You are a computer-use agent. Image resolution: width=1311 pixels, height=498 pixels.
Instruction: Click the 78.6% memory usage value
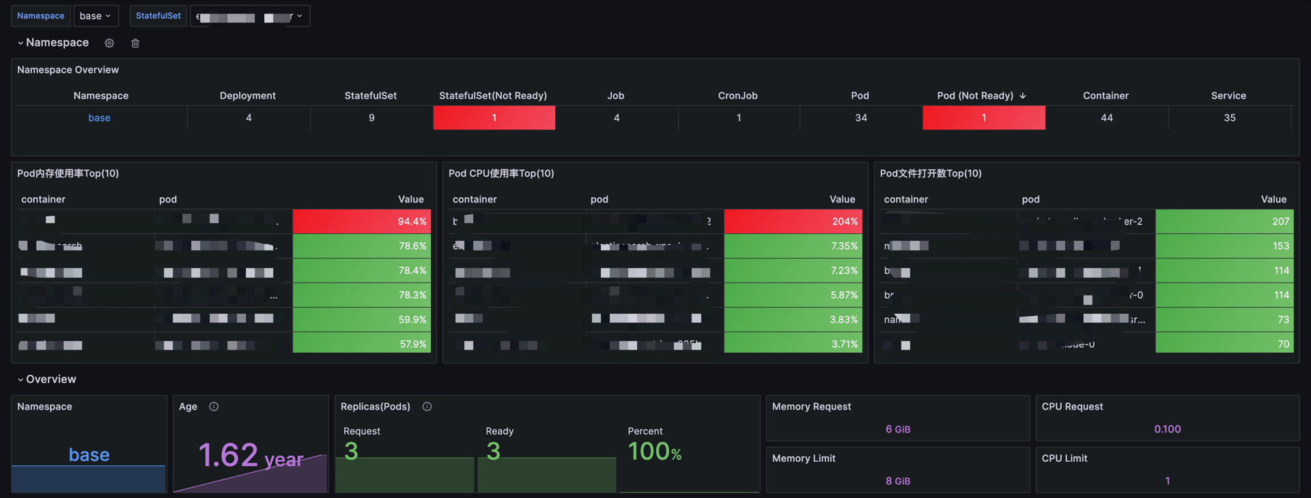(x=412, y=246)
